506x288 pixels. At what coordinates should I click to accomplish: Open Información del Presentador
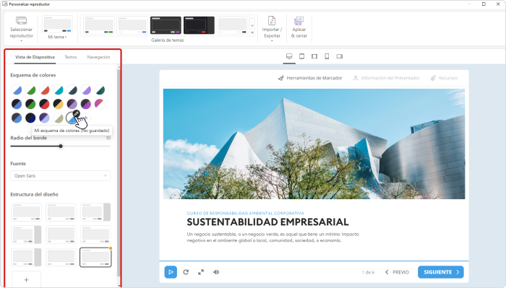(386, 78)
